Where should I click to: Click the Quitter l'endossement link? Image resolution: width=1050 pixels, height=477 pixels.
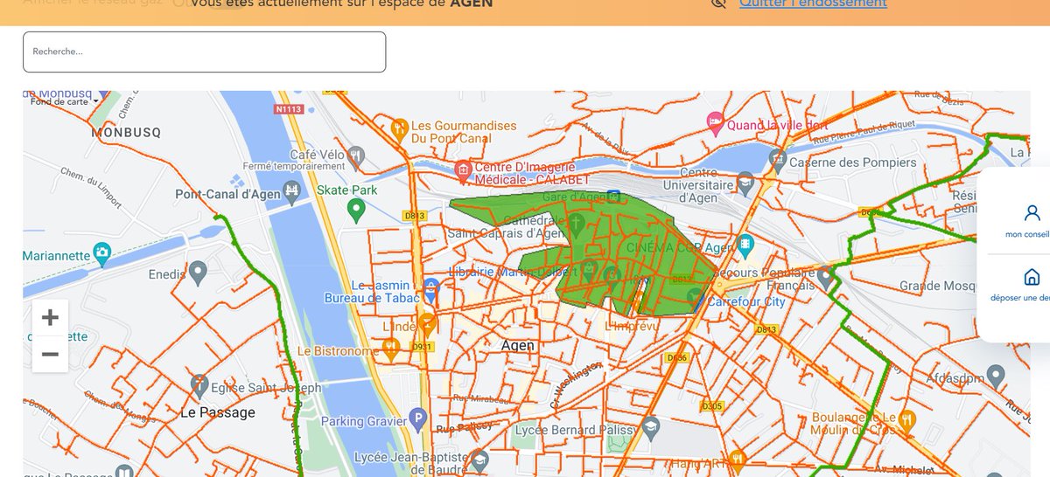point(813,3)
